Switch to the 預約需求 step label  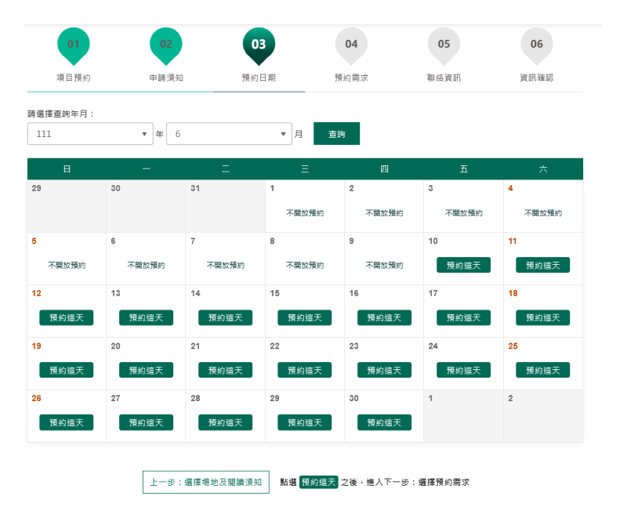[351, 78]
